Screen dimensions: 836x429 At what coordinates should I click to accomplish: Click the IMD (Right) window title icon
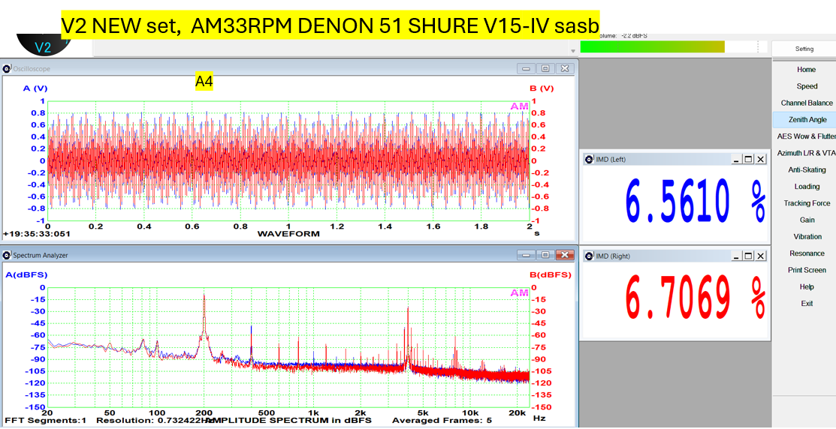tap(589, 256)
